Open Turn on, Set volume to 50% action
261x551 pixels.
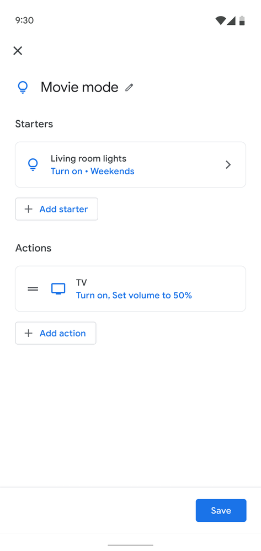tap(134, 295)
